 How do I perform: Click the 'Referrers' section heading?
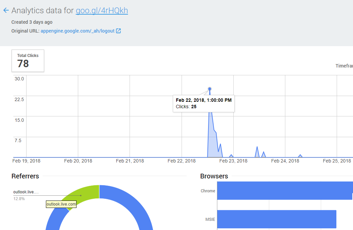pyautogui.click(x=25, y=176)
